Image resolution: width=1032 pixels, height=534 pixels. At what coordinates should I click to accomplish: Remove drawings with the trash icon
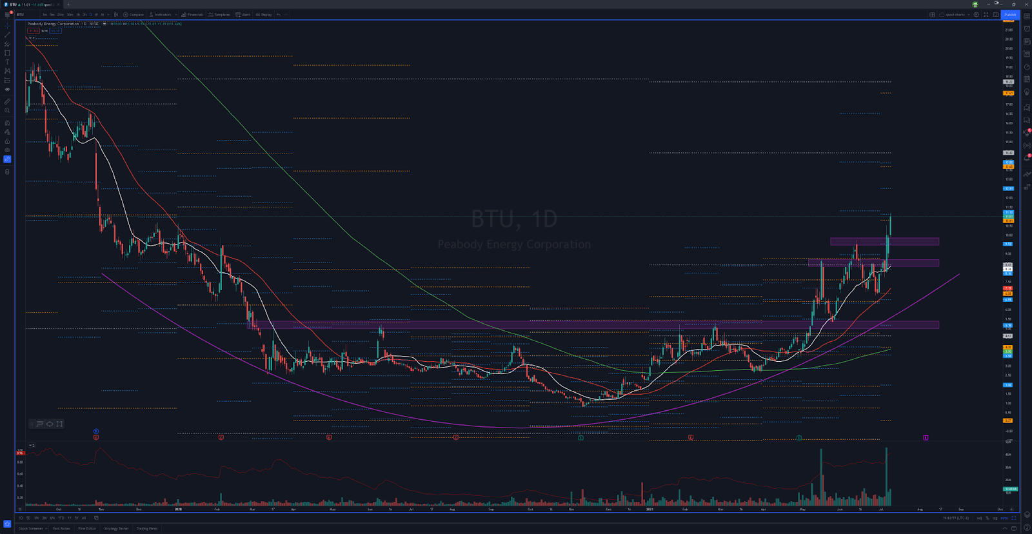(x=7, y=172)
